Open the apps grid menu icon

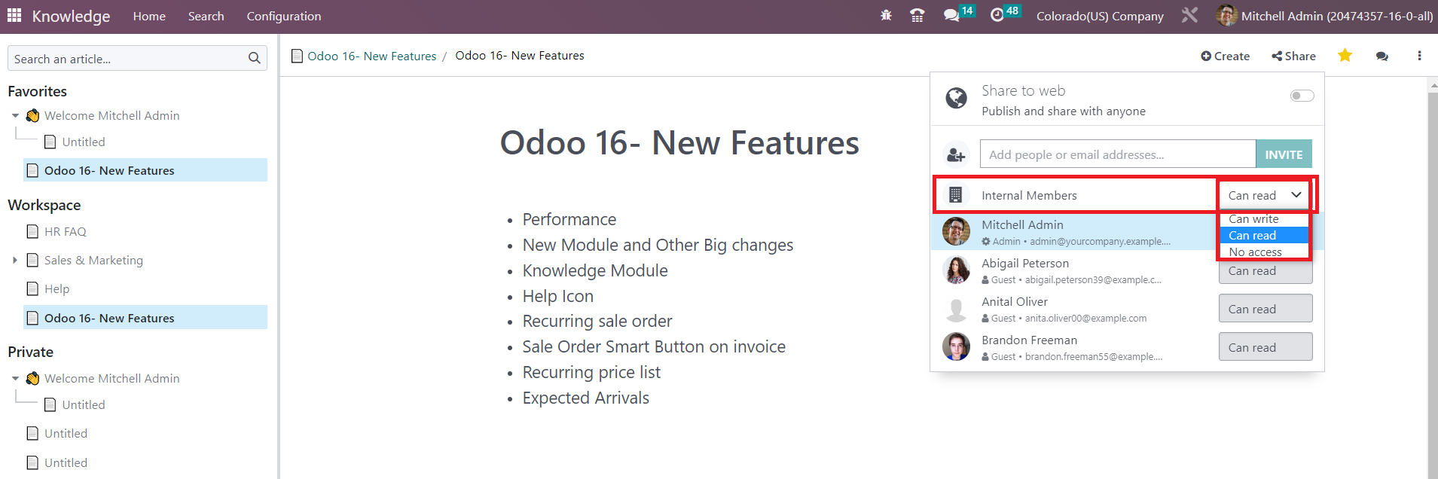pyautogui.click(x=14, y=15)
